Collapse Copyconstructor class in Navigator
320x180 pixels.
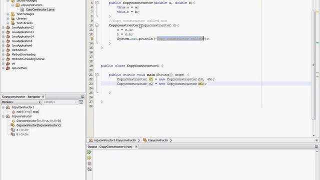pos(3,116)
